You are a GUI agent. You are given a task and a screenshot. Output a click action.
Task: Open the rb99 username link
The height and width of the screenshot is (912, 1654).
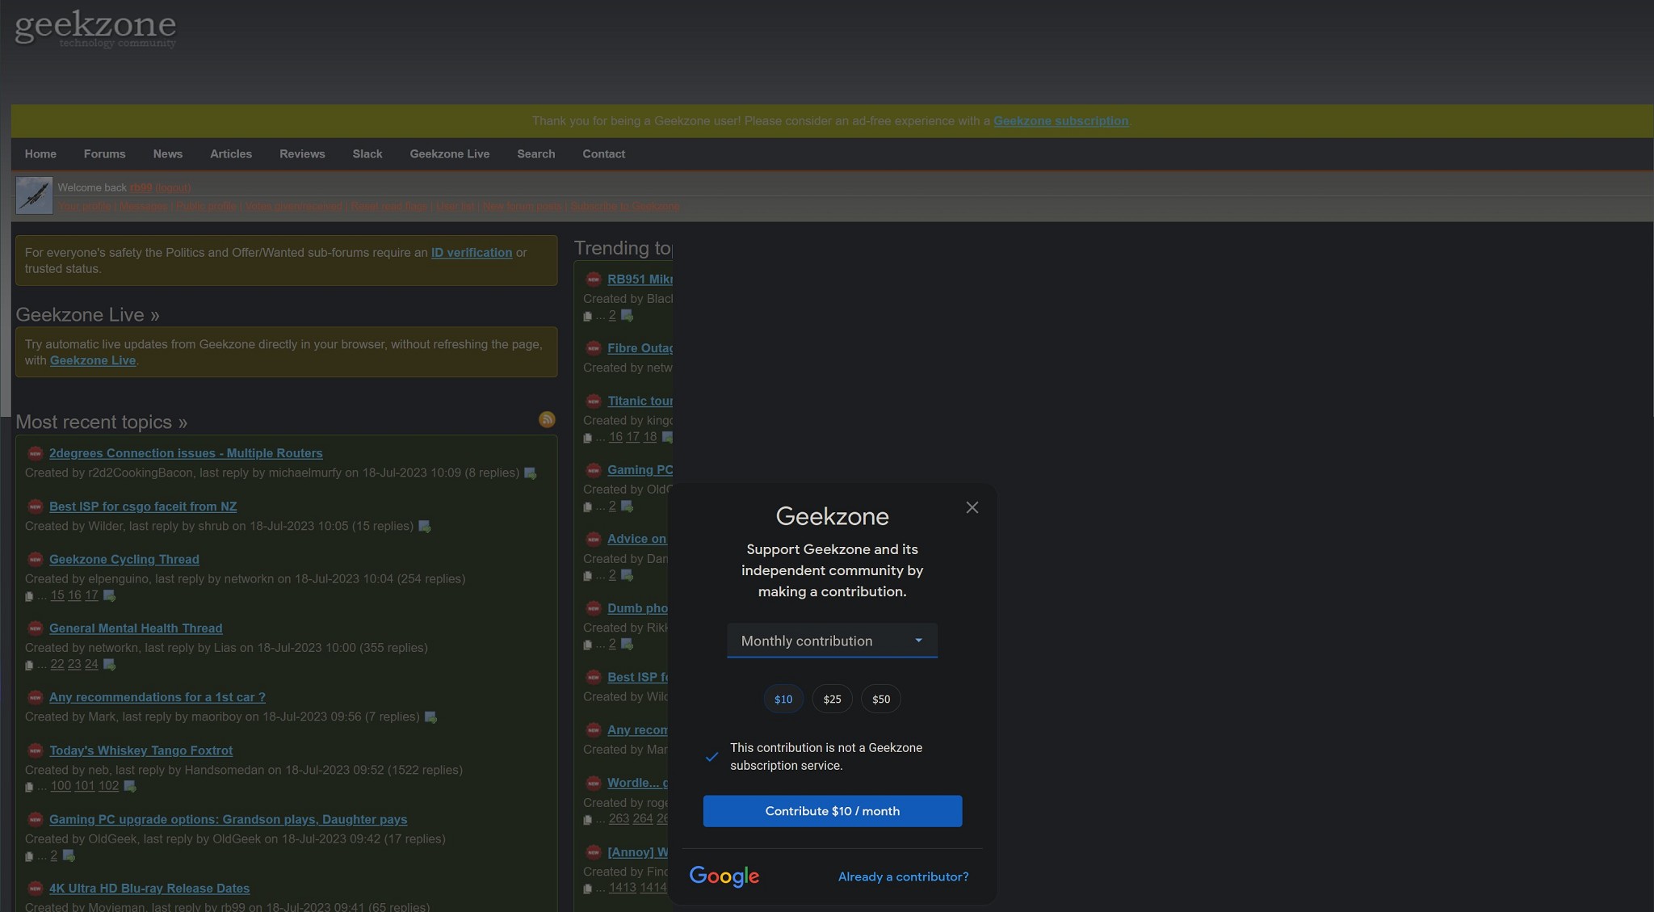(141, 187)
